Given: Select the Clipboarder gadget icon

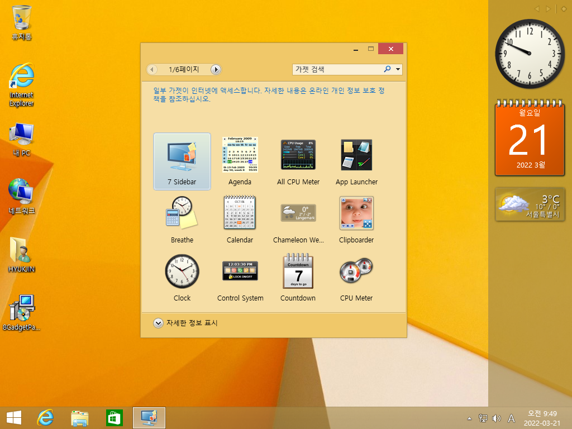Looking at the screenshot, I should (356, 213).
